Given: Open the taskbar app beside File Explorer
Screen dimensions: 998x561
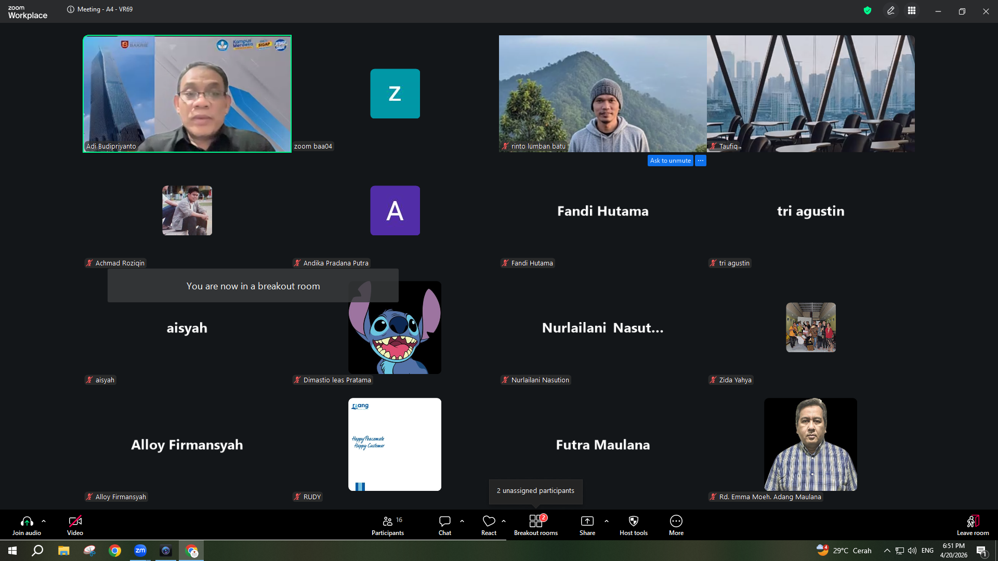Looking at the screenshot, I should coord(89,551).
